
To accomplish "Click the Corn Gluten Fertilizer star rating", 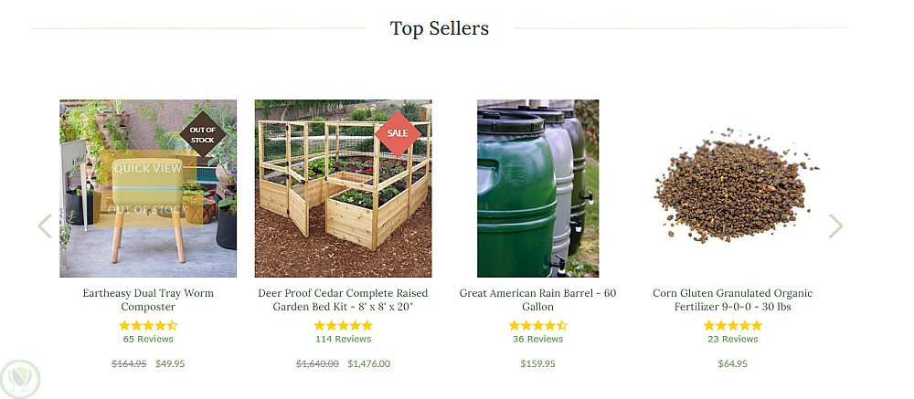I will coord(732,325).
